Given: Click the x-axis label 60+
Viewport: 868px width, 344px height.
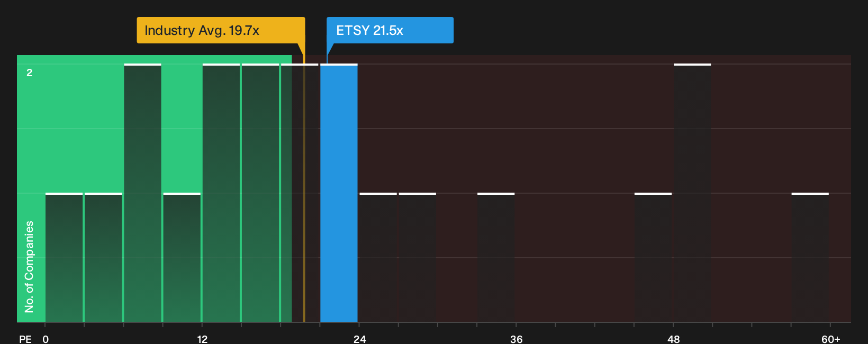Looking at the screenshot, I should point(830,339).
